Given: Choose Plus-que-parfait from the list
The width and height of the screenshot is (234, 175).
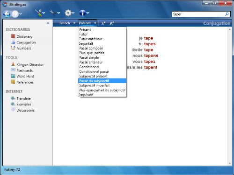Looking at the screenshot, I should point(102,53).
